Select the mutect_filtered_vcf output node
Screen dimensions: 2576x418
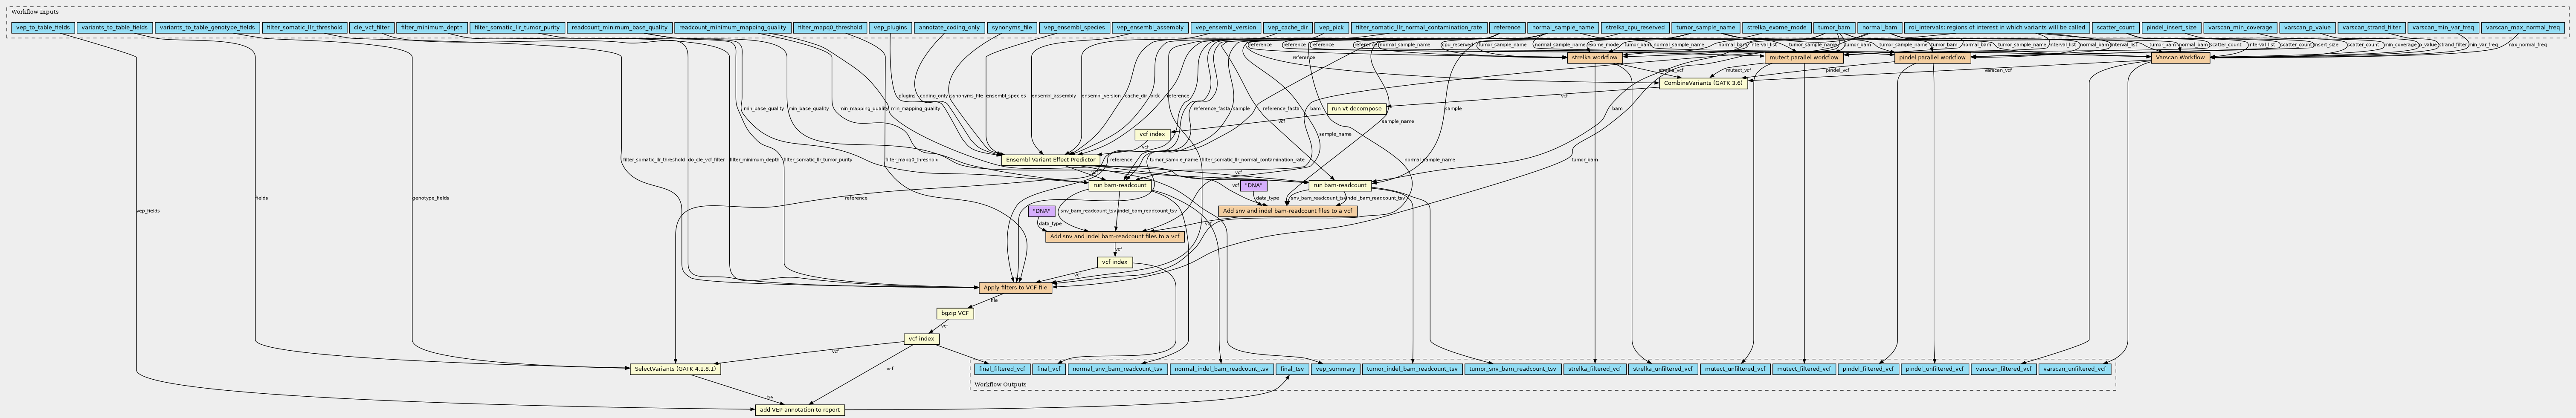pyautogui.click(x=1803, y=368)
